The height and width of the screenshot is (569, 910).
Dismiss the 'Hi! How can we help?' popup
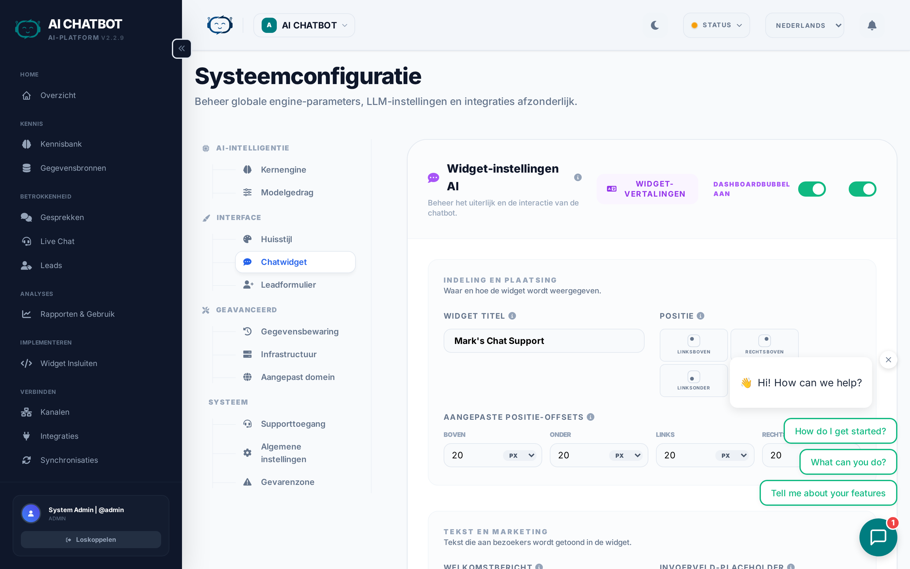888,360
